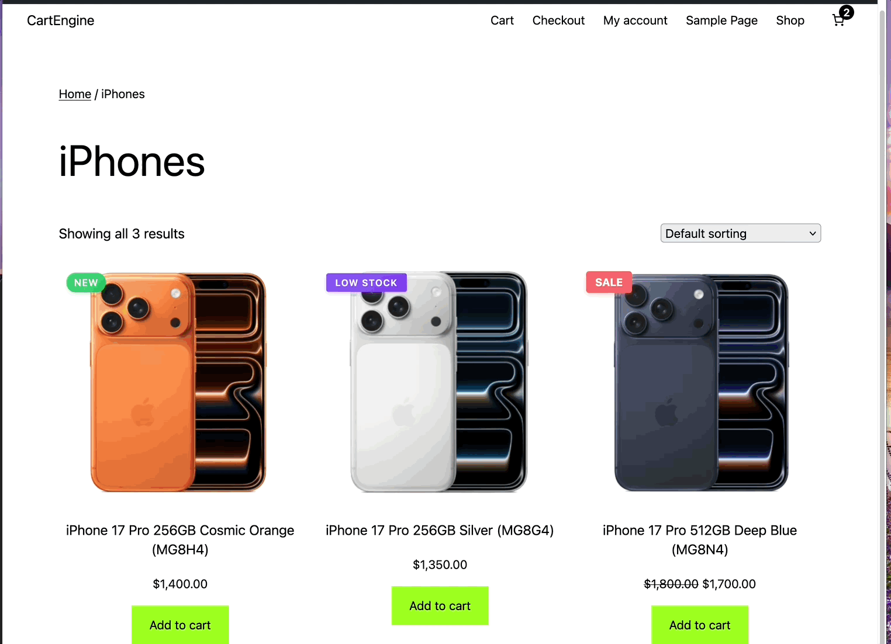This screenshot has width=891, height=644.
Task: Open Silver iPhone product image
Action: (440, 382)
